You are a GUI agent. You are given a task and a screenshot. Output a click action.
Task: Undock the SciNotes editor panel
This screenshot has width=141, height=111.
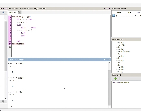tap(107, 9)
